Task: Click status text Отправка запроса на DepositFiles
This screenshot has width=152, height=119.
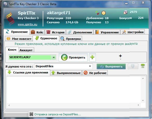Action: click(57, 114)
